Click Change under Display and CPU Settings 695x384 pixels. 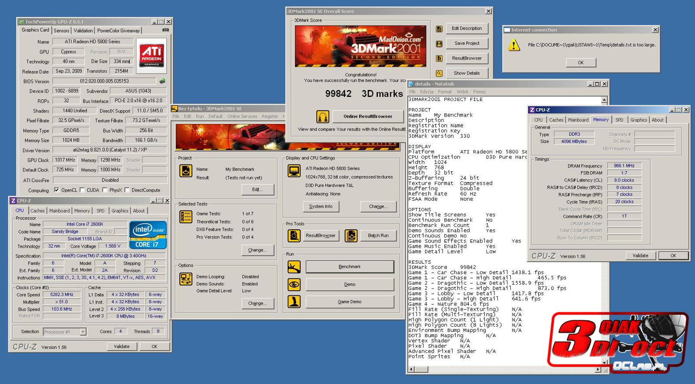(x=378, y=206)
